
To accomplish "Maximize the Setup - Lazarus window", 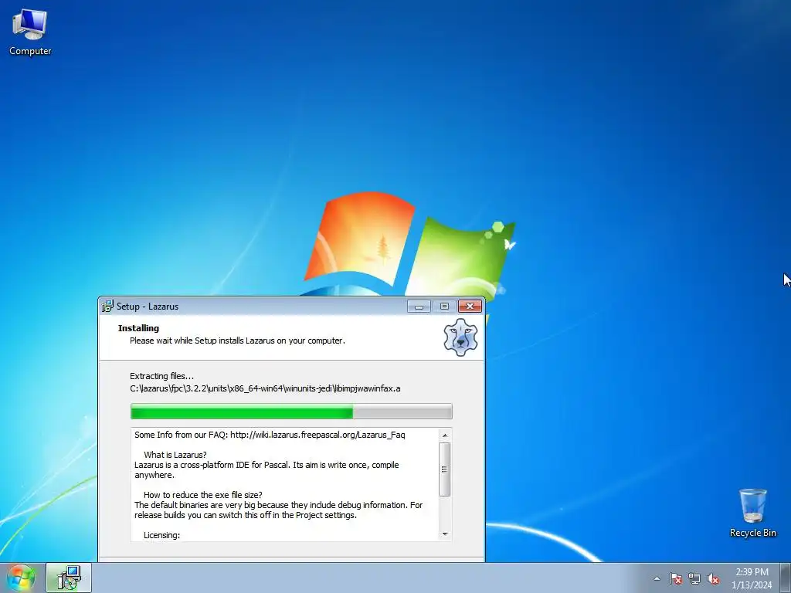I will coord(444,306).
